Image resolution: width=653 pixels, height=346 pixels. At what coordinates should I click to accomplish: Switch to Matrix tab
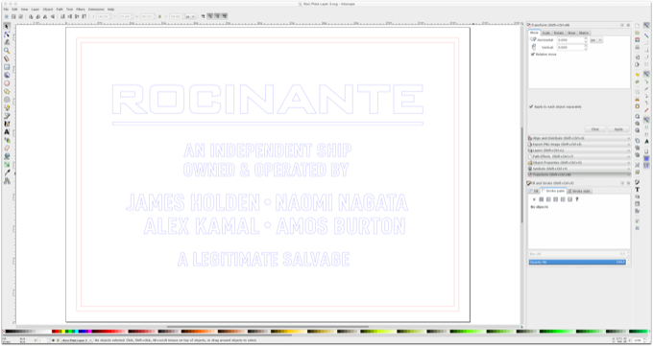[584, 33]
